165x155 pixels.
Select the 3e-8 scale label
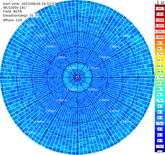[160, 117]
